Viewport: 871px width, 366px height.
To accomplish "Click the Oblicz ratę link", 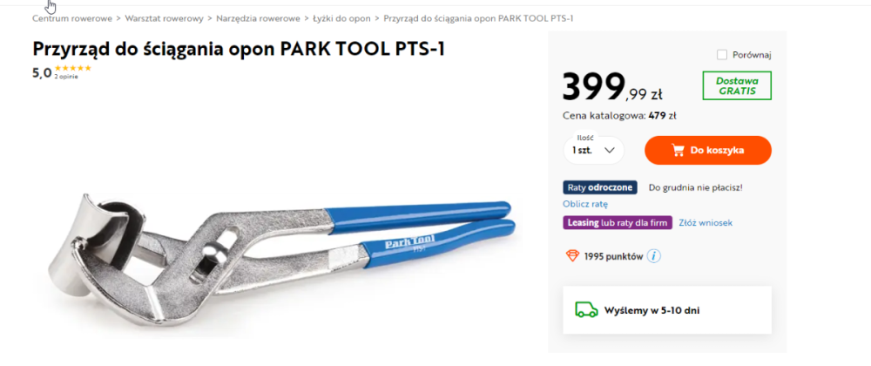I will click(584, 204).
